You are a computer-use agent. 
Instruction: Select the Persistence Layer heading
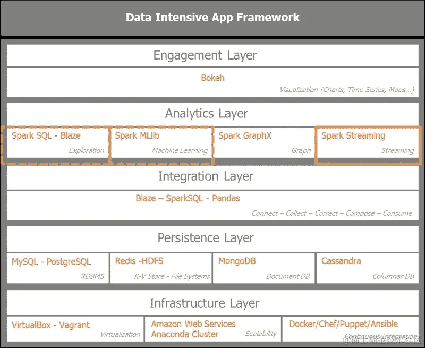click(206, 237)
